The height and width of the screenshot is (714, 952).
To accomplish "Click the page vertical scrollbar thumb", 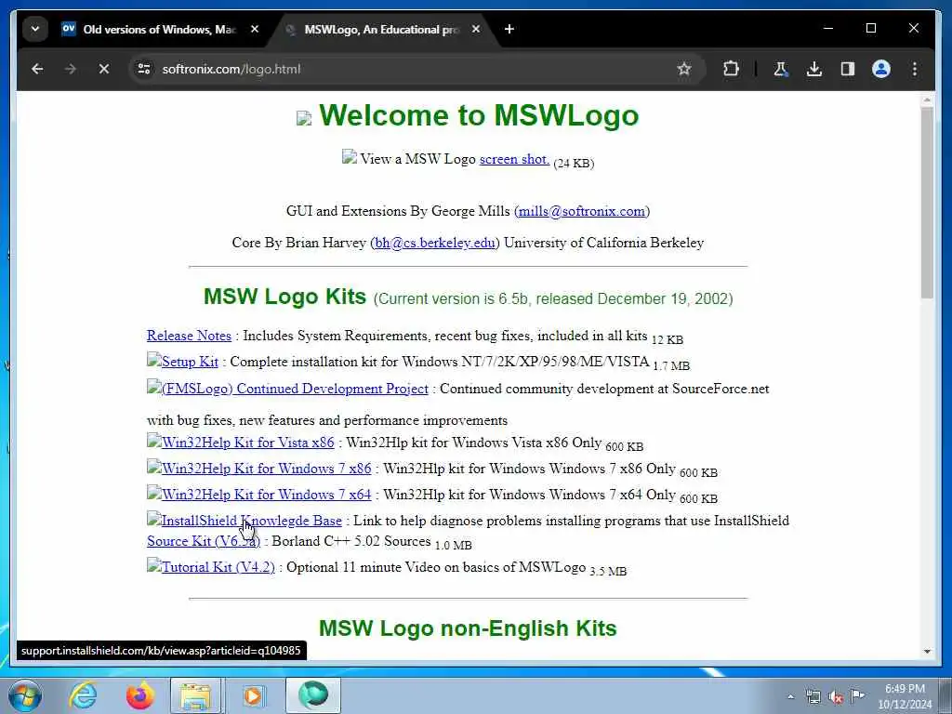I will coord(927,204).
